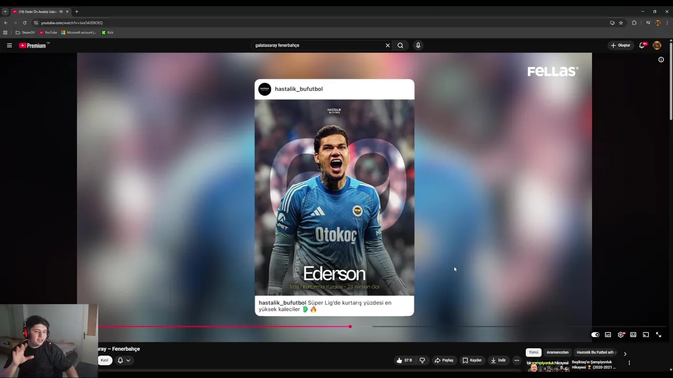This screenshot has height=378, width=673.
Task: Open the SteamDV bookmark folder
Action: (25, 33)
